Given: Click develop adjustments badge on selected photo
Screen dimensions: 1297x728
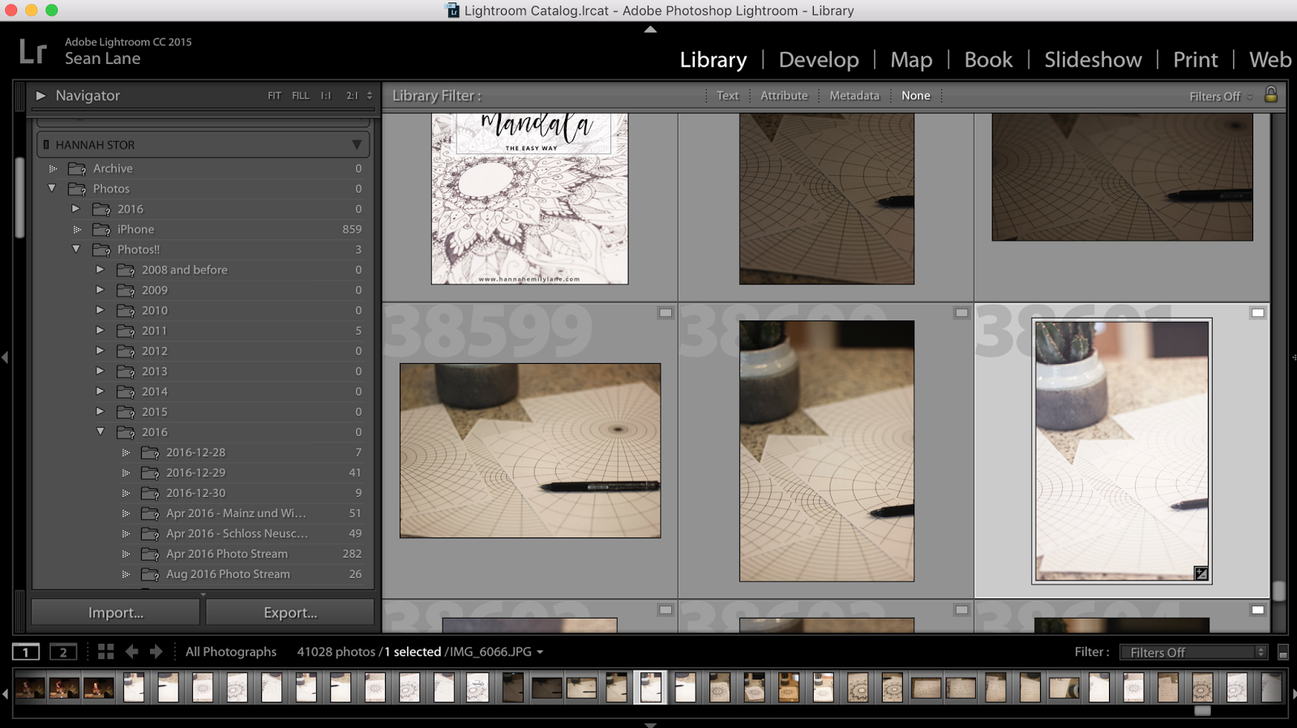Looking at the screenshot, I should [x=1201, y=574].
